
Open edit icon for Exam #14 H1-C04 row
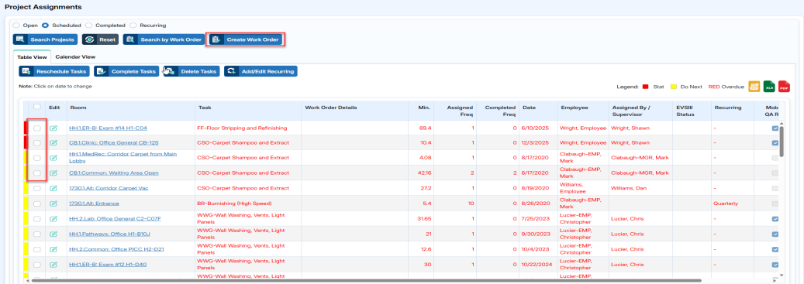53,128
